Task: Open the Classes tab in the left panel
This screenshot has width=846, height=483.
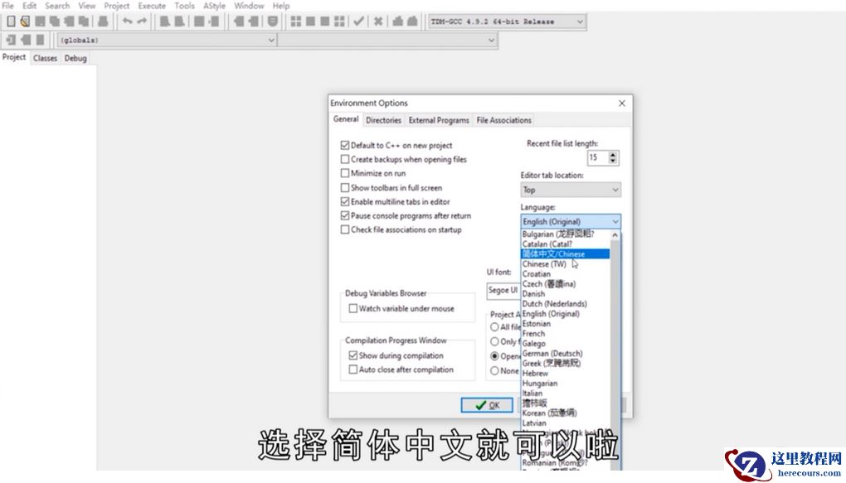Action: pos(45,58)
